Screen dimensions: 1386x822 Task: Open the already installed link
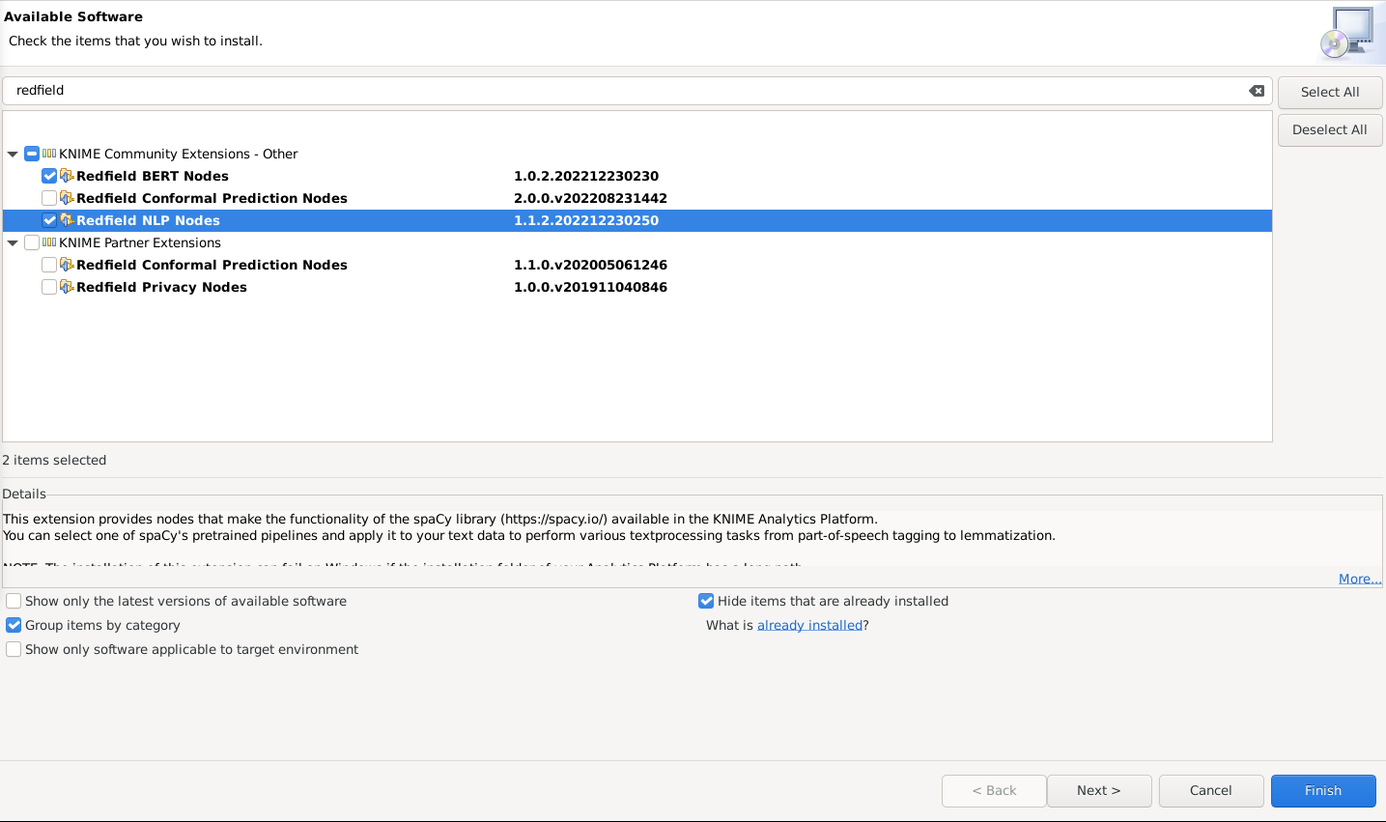point(809,625)
